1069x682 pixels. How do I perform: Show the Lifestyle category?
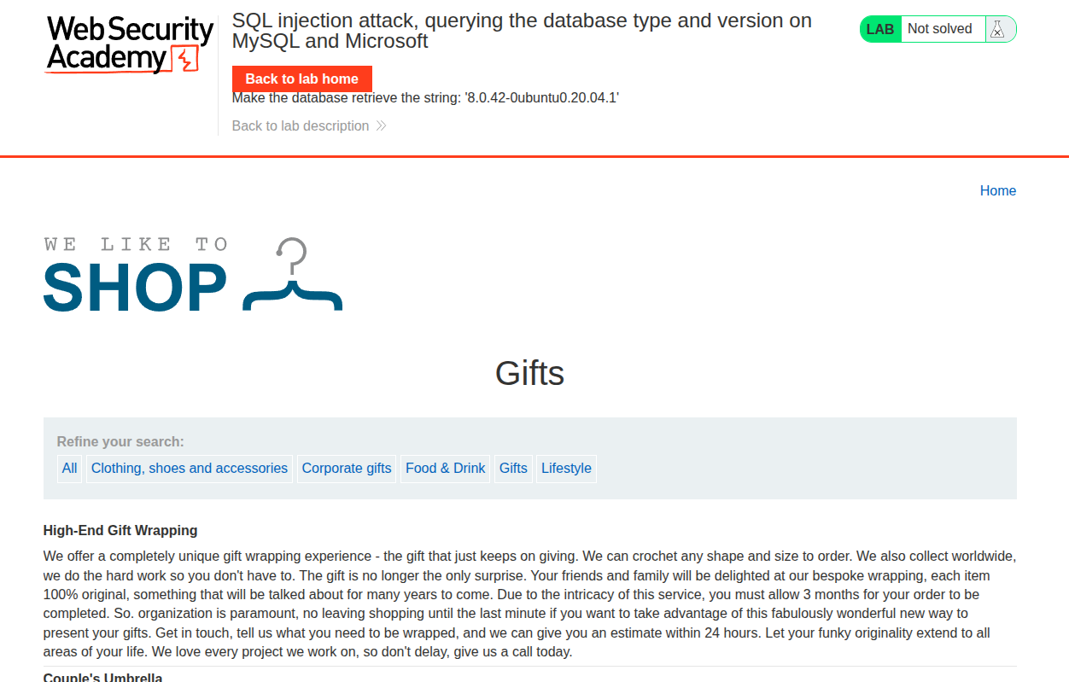point(566,469)
